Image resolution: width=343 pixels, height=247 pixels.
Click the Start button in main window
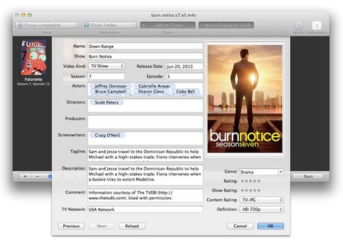[x=308, y=177]
